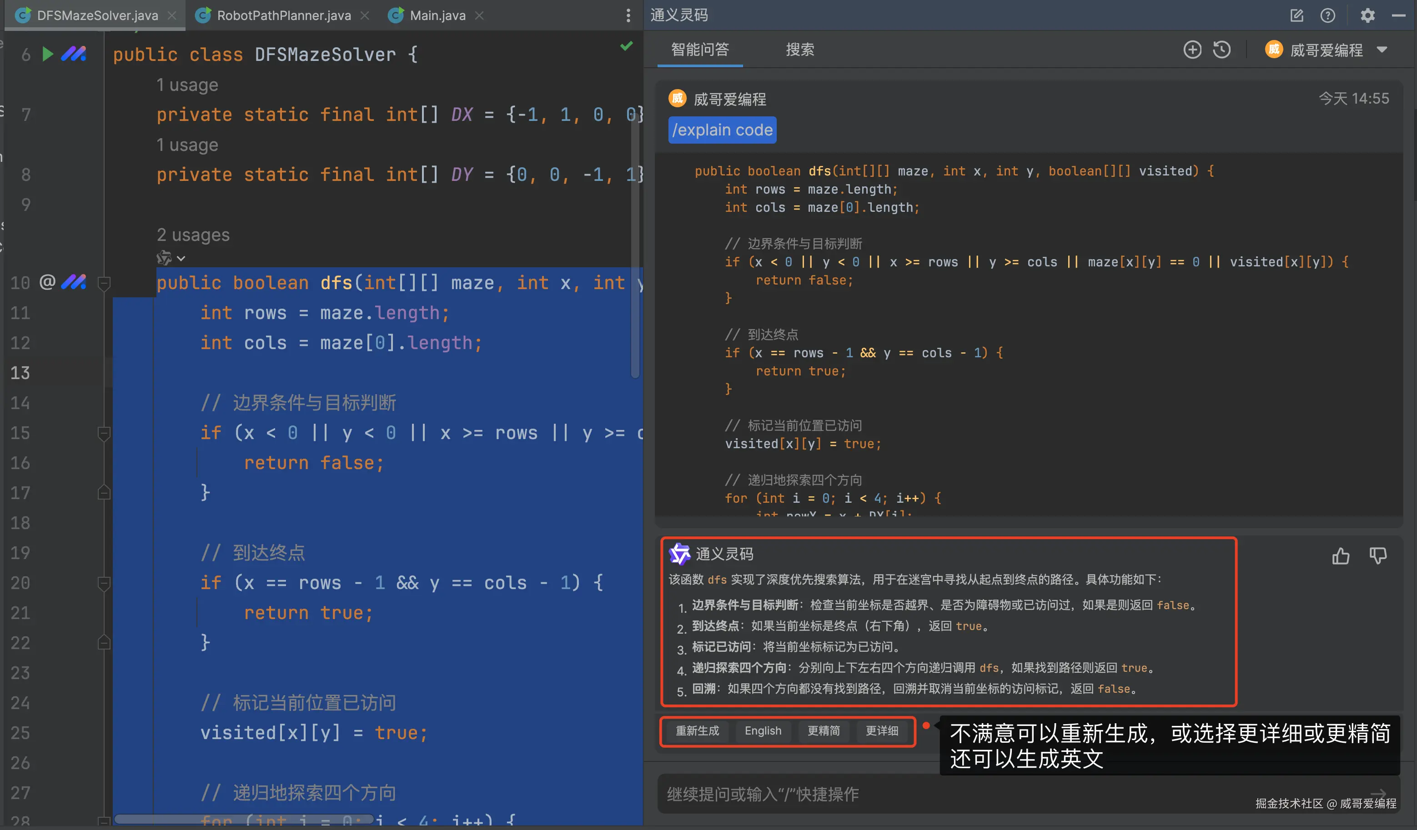Close the DFSMazeSolver.java tab
The image size is (1417, 830).
pyautogui.click(x=172, y=16)
